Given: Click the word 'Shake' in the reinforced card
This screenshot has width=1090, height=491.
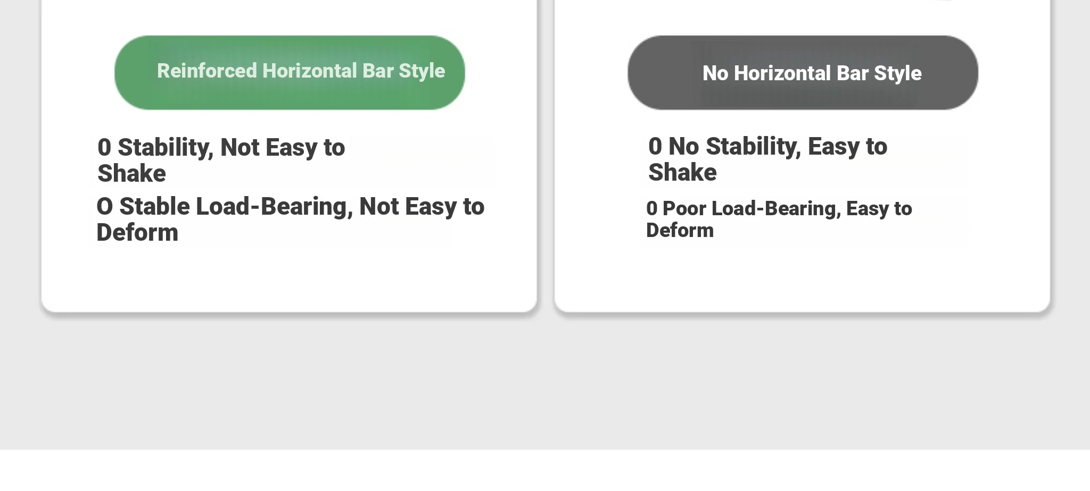Looking at the screenshot, I should tap(131, 173).
